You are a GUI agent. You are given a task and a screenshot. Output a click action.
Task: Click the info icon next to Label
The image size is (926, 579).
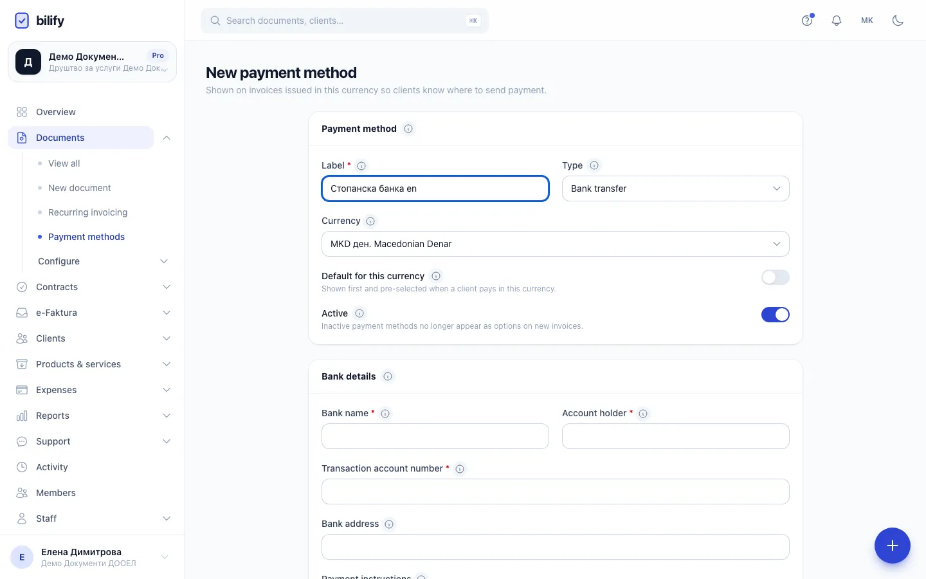pyautogui.click(x=361, y=166)
